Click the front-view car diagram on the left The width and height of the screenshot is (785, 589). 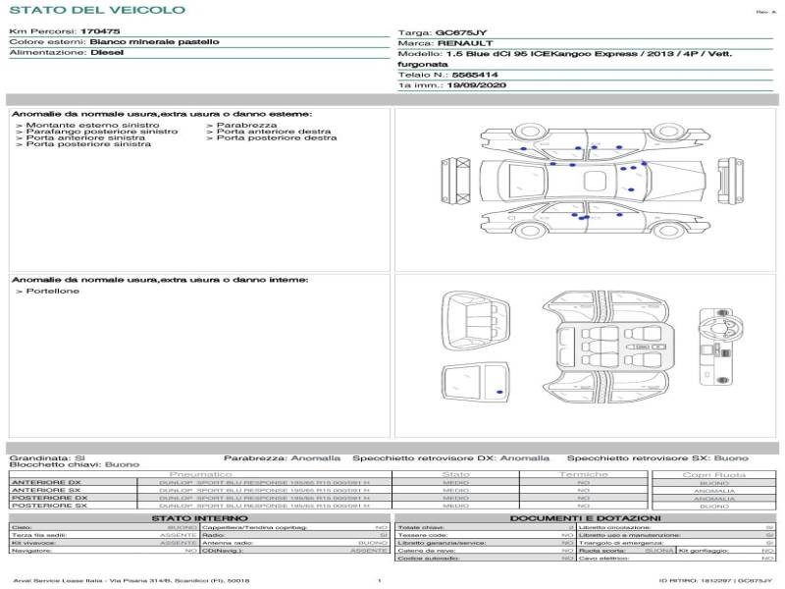tap(455, 181)
